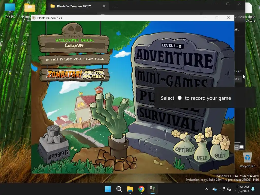Image resolution: width=260 pixels, height=195 pixels.
Task: Open taskbar Search
Action: (119, 189)
